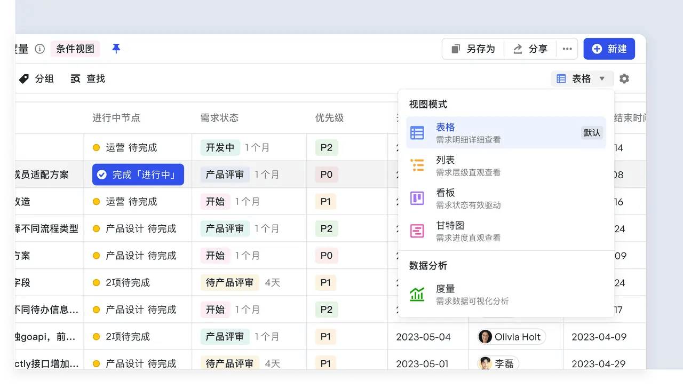Click the blue 新建 button
The width and height of the screenshot is (683, 388).
point(609,49)
